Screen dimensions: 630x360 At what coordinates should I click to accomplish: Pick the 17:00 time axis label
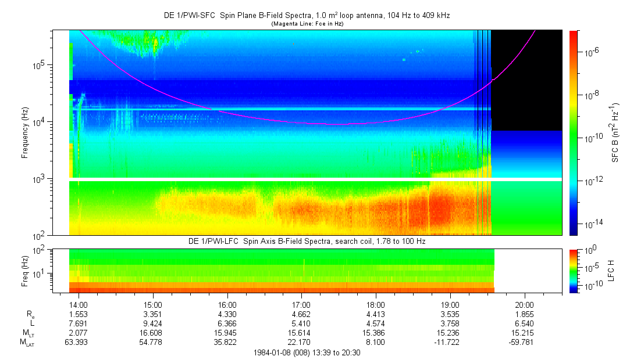pyautogui.click(x=301, y=304)
